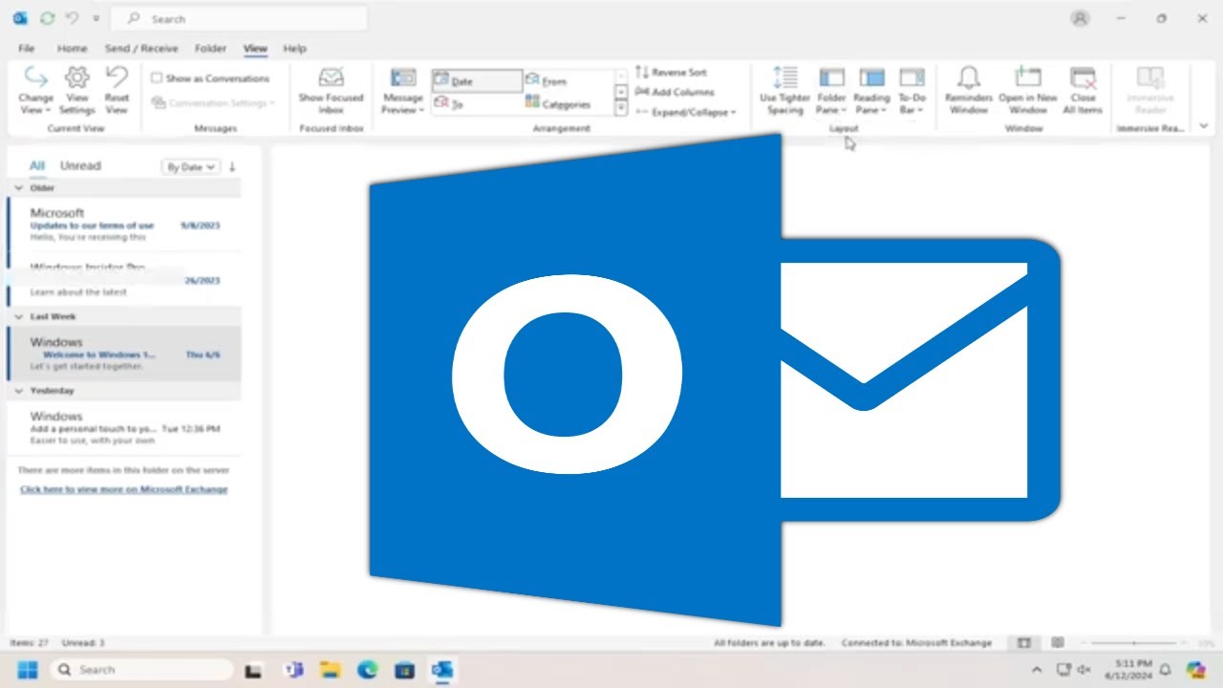Open the notifications bell in taskbar
This screenshot has width=1223, height=688.
(1165, 670)
